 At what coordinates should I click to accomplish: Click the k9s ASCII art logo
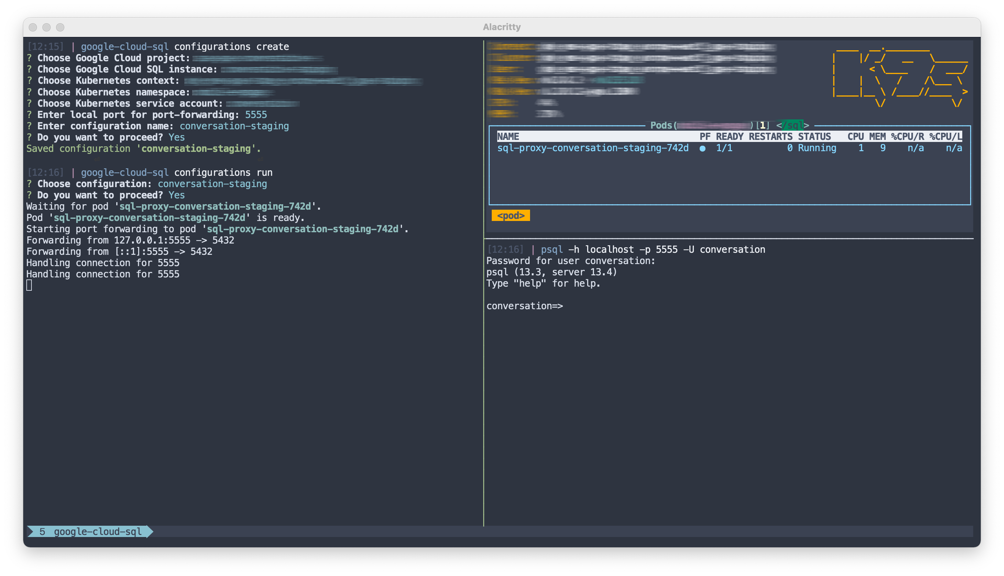point(898,77)
